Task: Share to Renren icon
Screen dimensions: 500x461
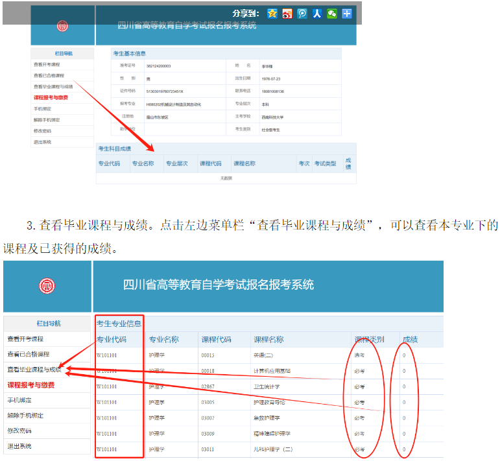Action: (317, 14)
